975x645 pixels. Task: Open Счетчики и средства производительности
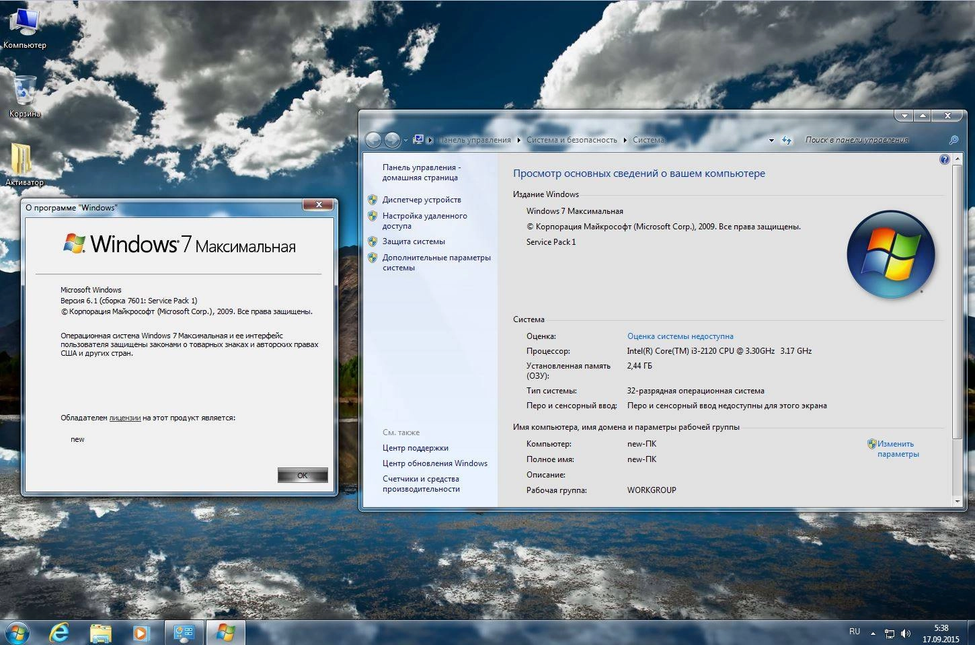(x=421, y=484)
